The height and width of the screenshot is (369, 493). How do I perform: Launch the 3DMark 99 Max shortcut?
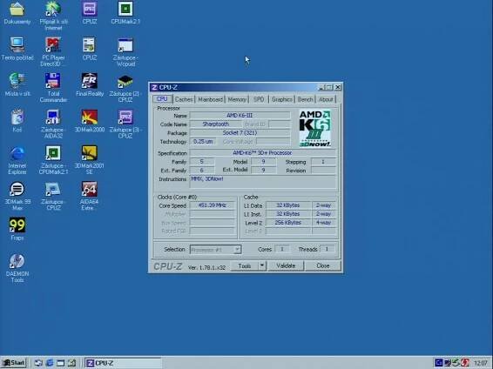click(x=17, y=189)
